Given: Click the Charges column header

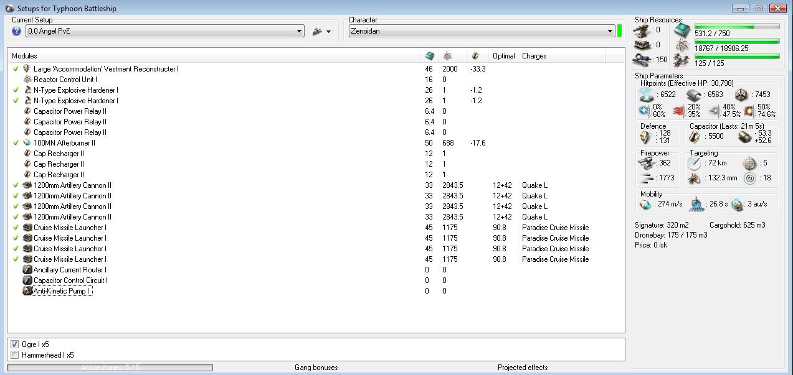Looking at the screenshot, I should pyautogui.click(x=534, y=56).
